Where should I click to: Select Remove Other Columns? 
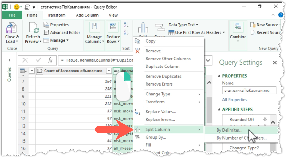(169, 59)
